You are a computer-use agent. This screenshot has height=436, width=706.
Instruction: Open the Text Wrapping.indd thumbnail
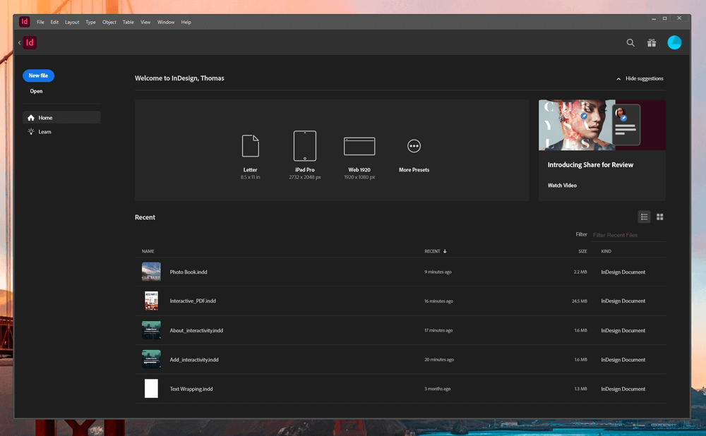coord(151,389)
